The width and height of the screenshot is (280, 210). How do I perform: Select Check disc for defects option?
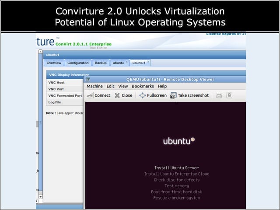177,180
